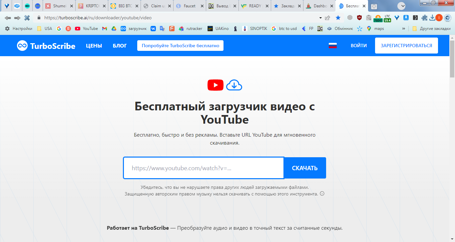The image size is (455, 242).
Task: Click the page vertical scrollbar thumb
Action: pyautogui.click(x=452, y=59)
